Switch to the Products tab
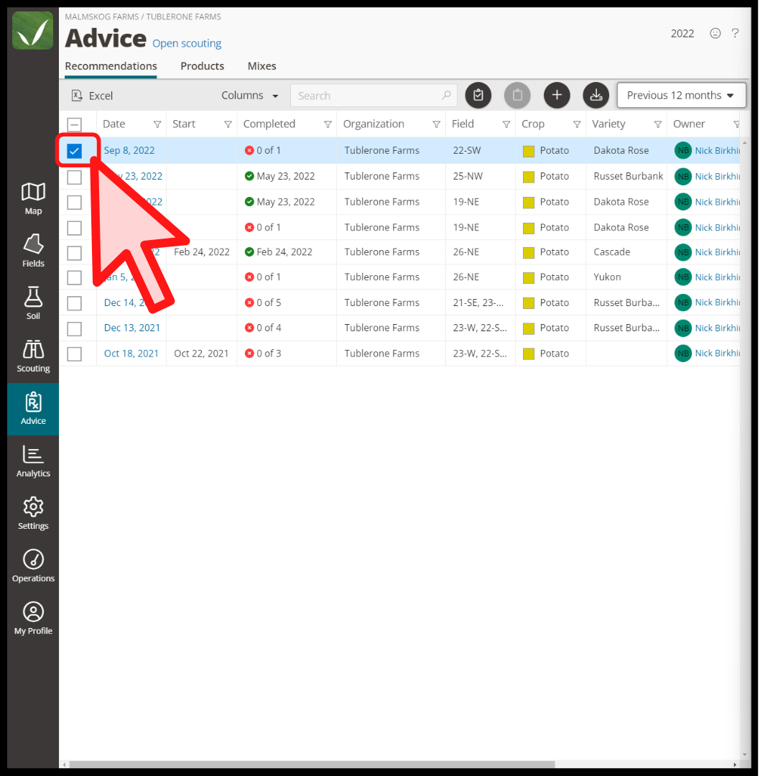 (202, 66)
